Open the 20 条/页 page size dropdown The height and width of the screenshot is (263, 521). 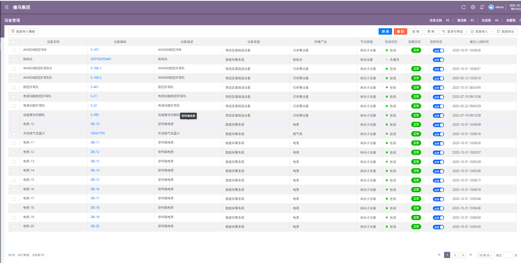point(485,255)
